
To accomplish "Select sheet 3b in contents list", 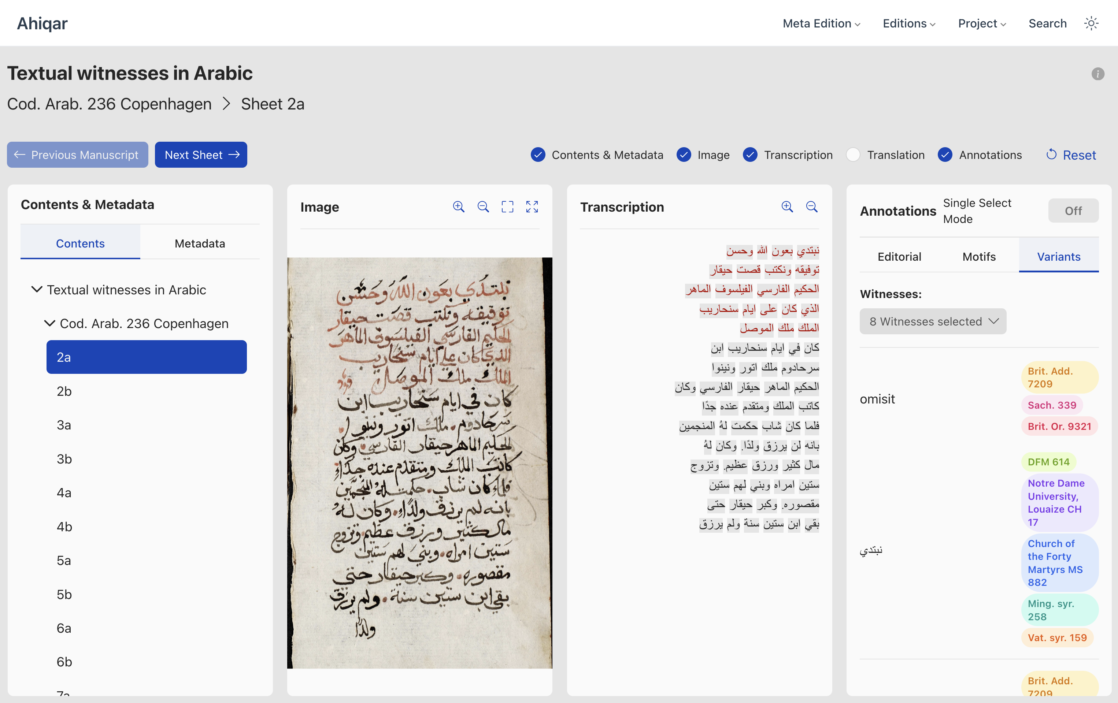I will [64, 459].
